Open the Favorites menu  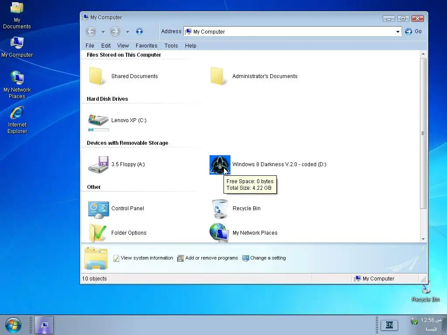147,45
